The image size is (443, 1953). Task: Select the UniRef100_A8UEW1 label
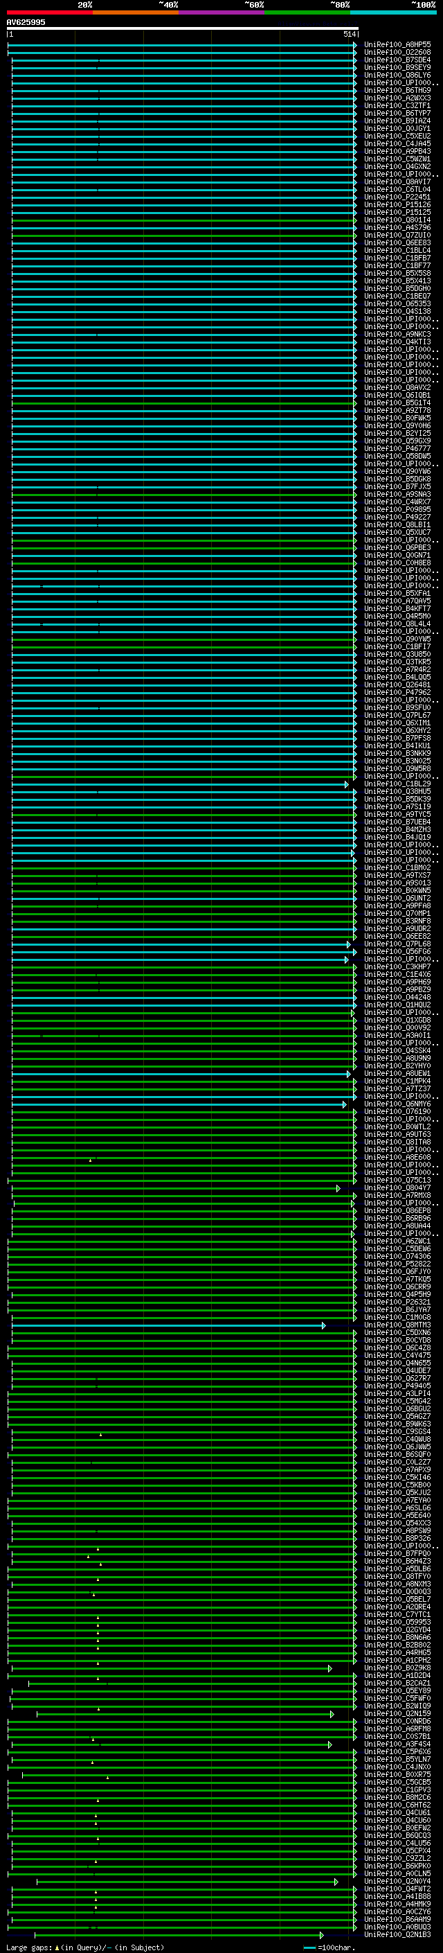click(x=397, y=1074)
